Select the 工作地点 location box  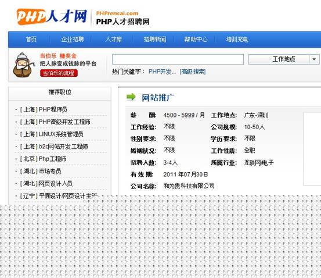click(284, 59)
